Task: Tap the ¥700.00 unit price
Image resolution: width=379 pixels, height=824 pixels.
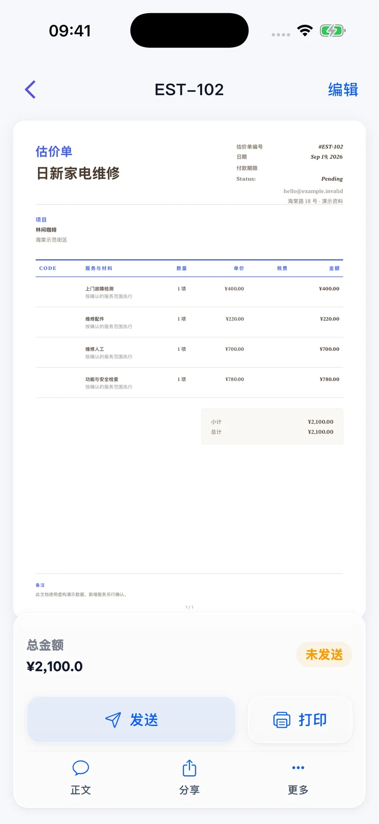Action: tap(234, 349)
